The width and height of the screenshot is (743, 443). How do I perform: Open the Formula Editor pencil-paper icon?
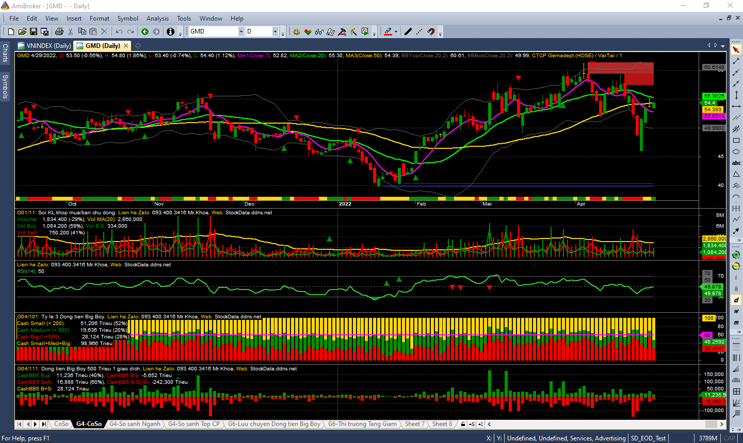tap(330, 31)
